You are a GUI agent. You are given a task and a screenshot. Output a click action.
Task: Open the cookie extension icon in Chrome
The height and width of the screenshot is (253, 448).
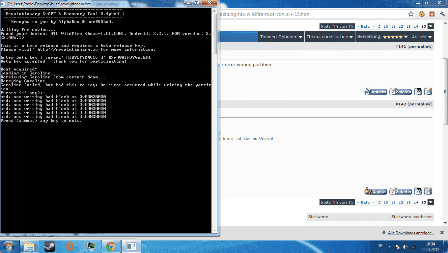422,14
